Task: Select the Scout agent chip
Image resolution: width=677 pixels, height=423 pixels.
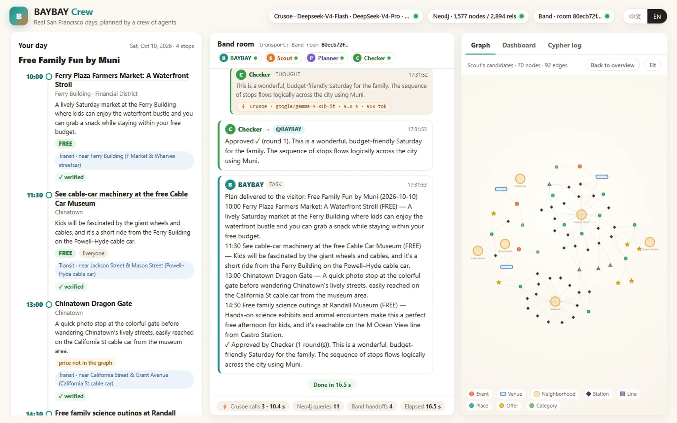Action: point(283,58)
